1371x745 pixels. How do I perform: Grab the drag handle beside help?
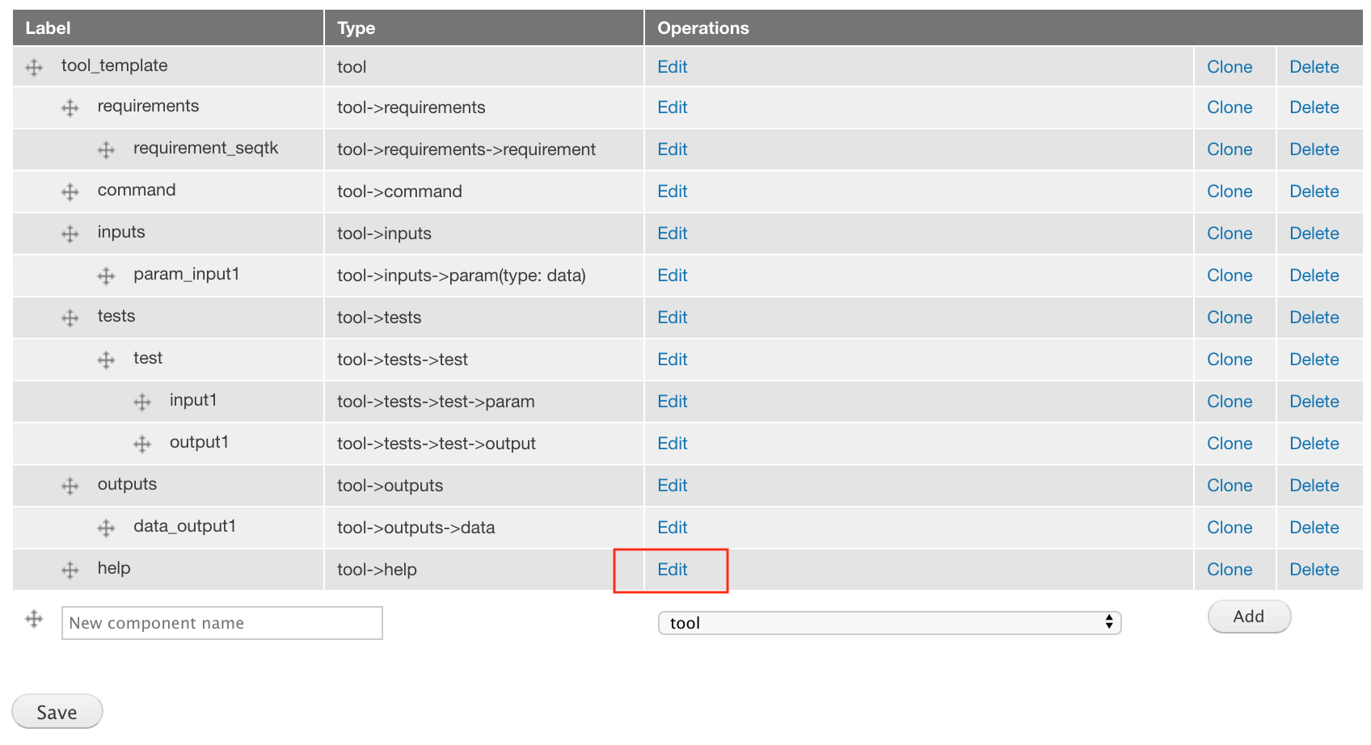click(70, 570)
